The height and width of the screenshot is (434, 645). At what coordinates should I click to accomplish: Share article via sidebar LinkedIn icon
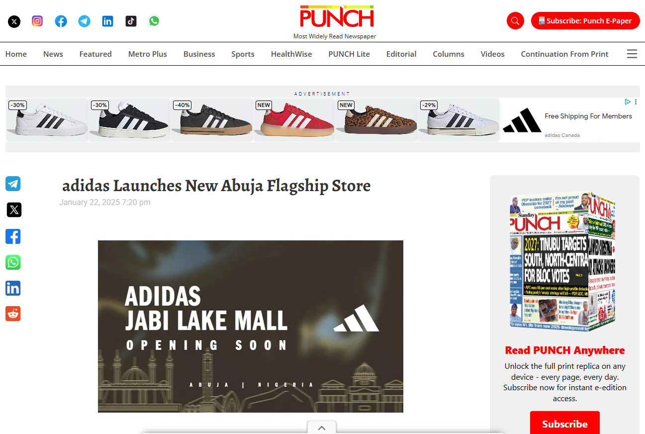(13, 288)
